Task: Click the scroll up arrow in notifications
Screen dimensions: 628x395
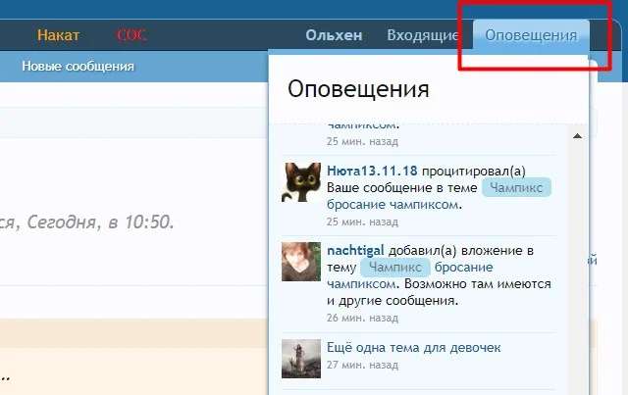Action: pyautogui.click(x=577, y=136)
